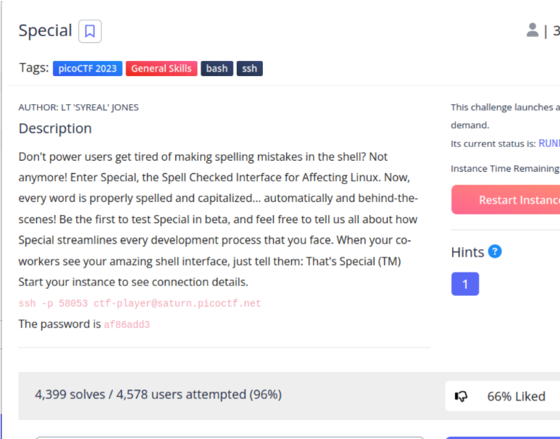Click the Description heading
The image size is (560, 439).
click(x=55, y=128)
